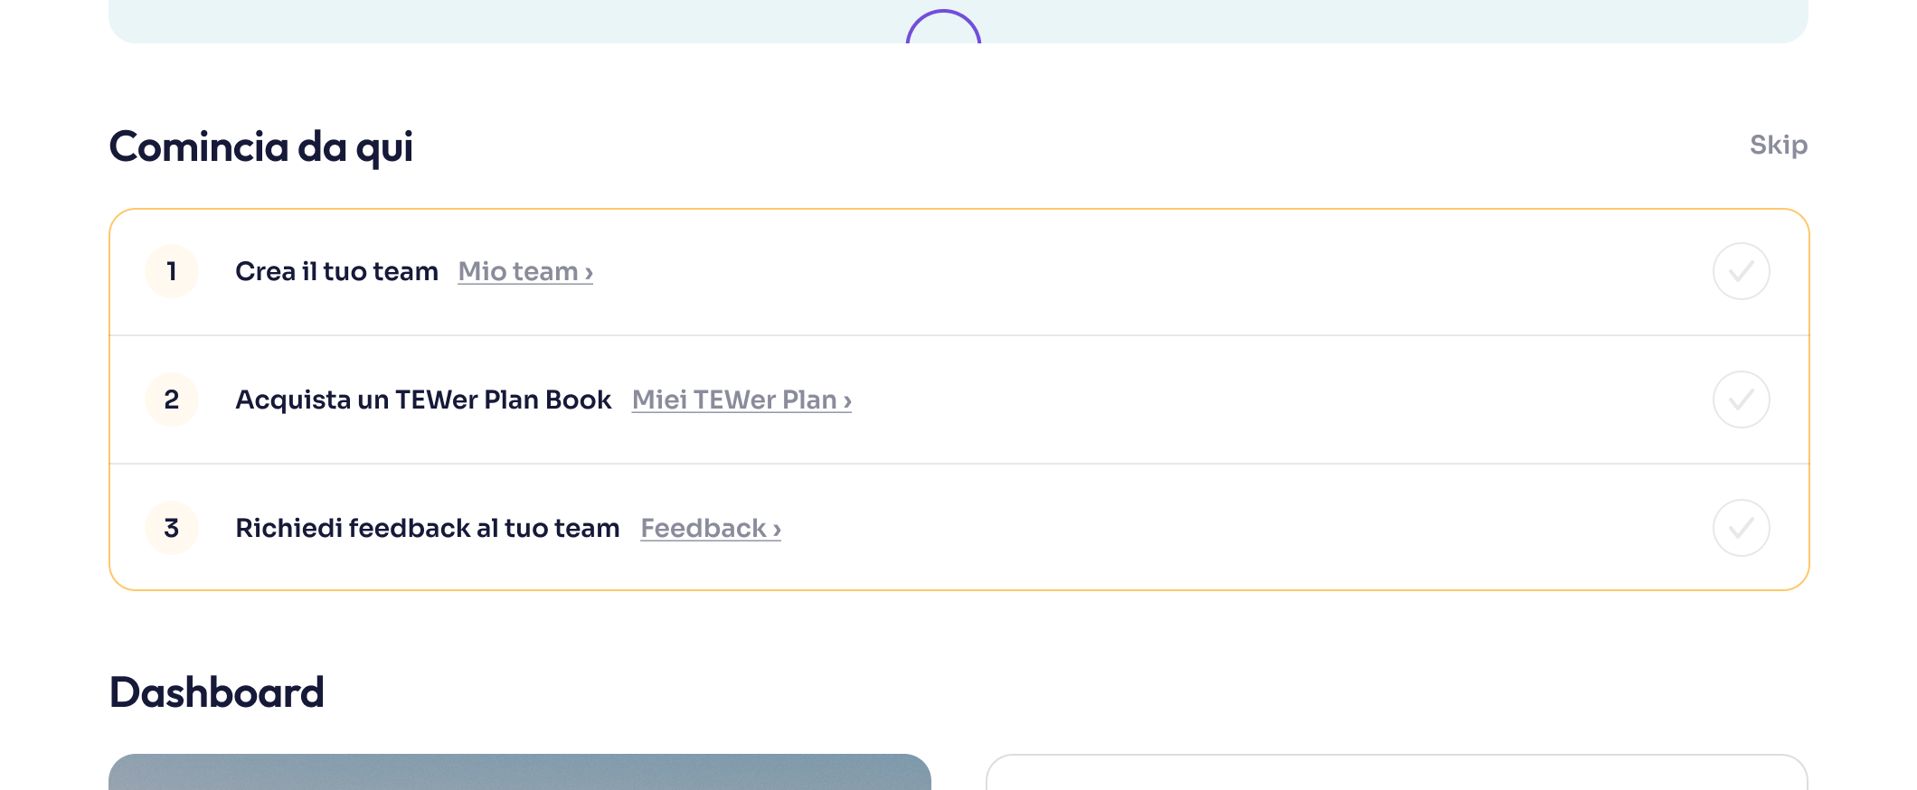Click the arrow after the Feedback link
The height and width of the screenshot is (790, 1917).
tap(777, 530)
